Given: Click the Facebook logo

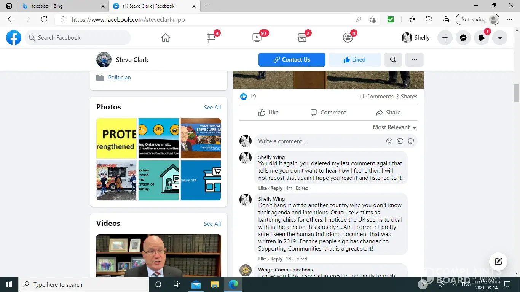Looking at the screenshot, I should coord(14,38).
